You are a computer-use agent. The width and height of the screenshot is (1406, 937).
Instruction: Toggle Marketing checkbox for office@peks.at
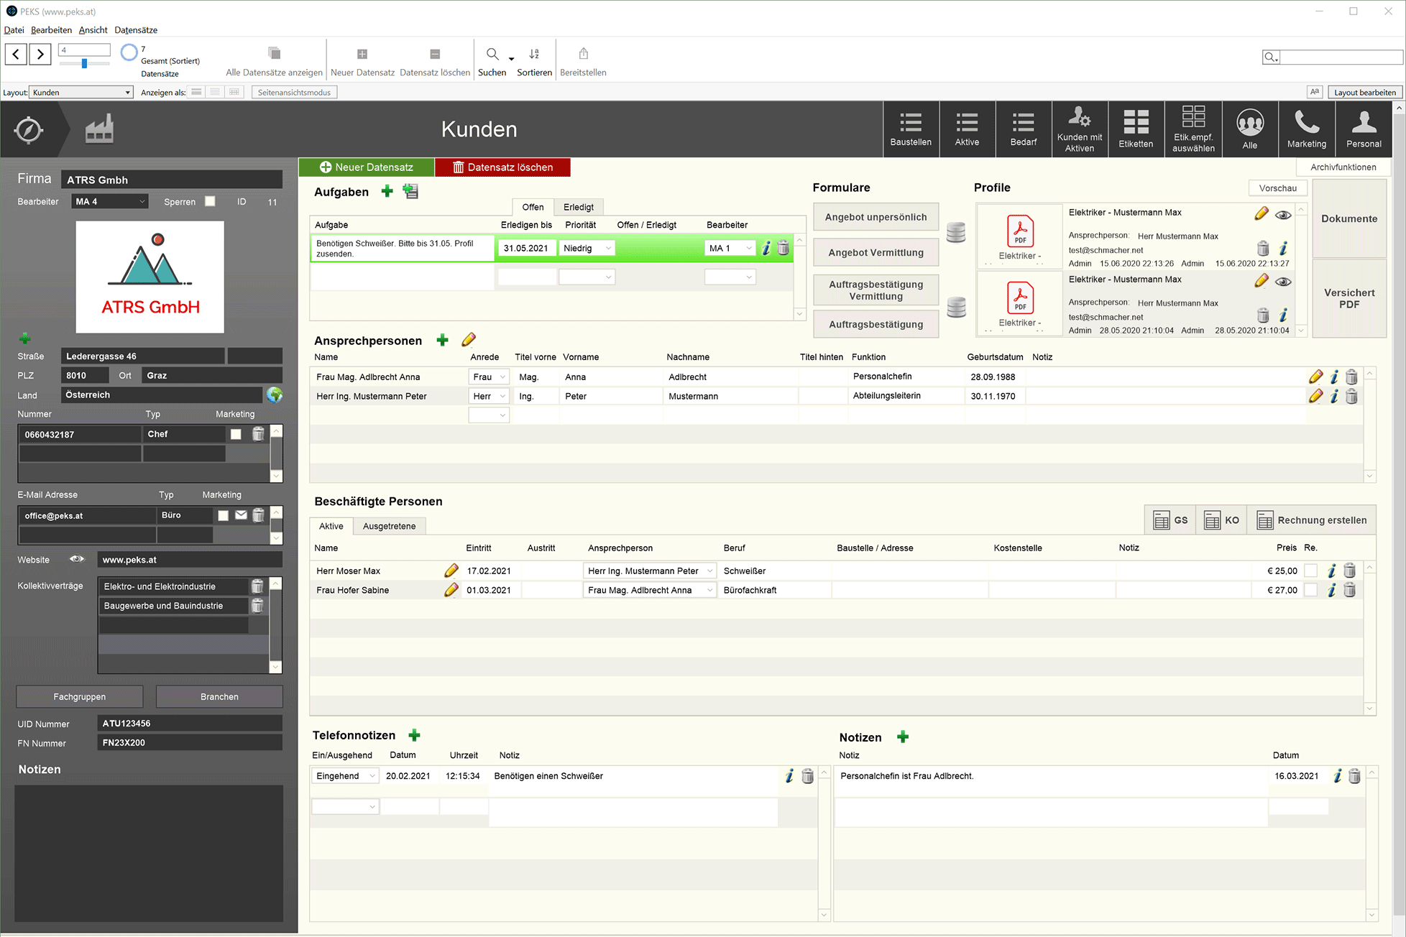(224, 515)
